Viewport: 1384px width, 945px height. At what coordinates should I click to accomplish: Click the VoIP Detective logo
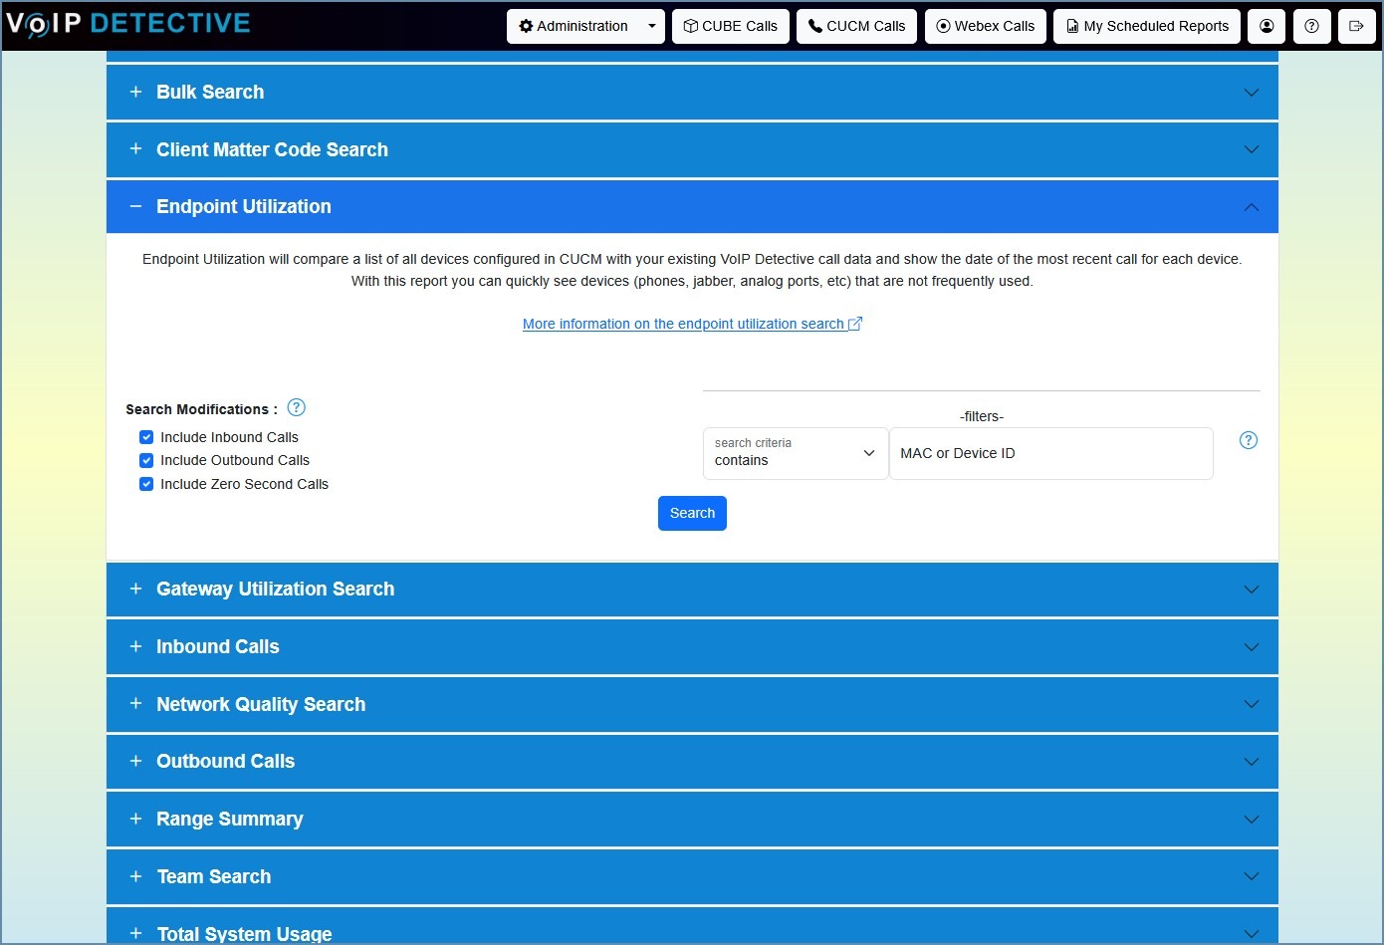[128, 24]
